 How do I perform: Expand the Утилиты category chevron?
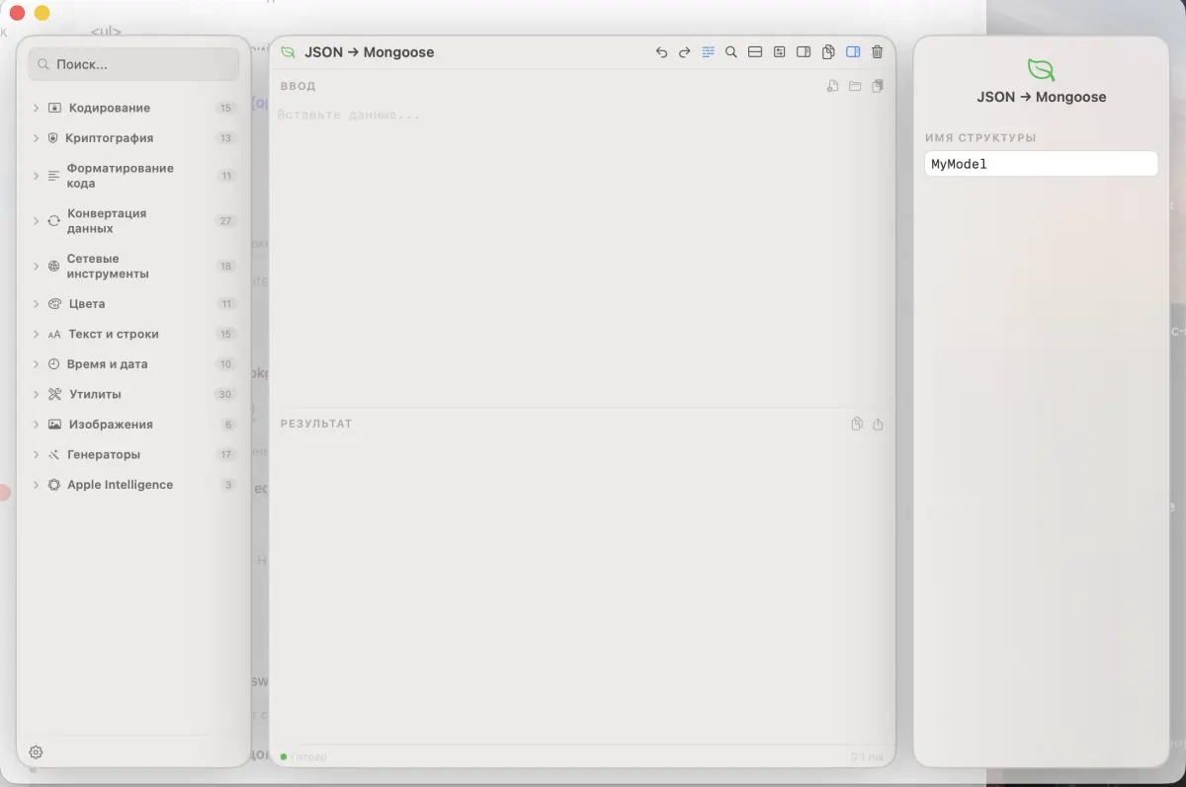tap(36, 394)
